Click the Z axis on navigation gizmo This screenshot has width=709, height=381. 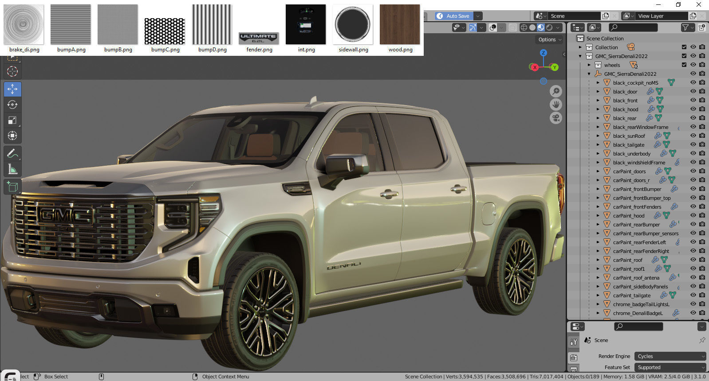pos(544,53)
